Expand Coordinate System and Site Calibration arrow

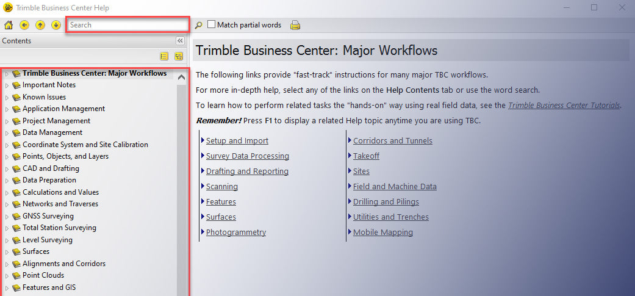7,145
